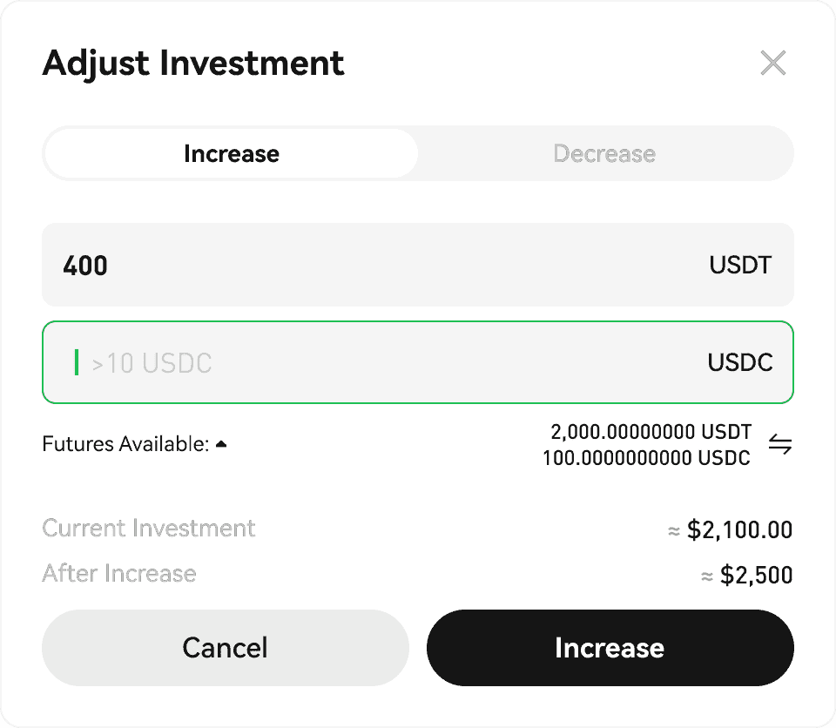
Task: Cancel the investment adjustment
Action: [225, 648]
